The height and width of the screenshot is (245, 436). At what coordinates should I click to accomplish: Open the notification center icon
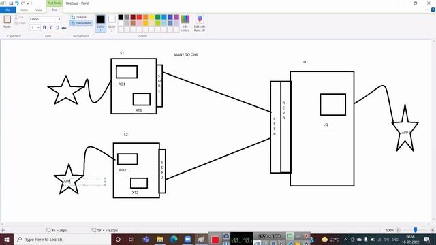(427, 239)
